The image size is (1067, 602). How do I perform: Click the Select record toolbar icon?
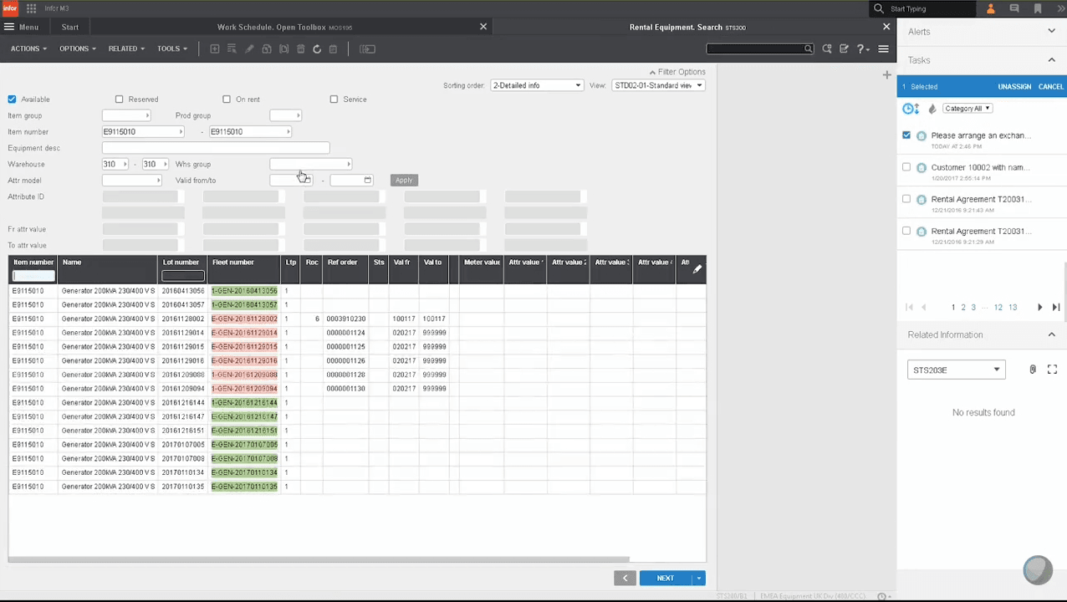coord(232,48)
